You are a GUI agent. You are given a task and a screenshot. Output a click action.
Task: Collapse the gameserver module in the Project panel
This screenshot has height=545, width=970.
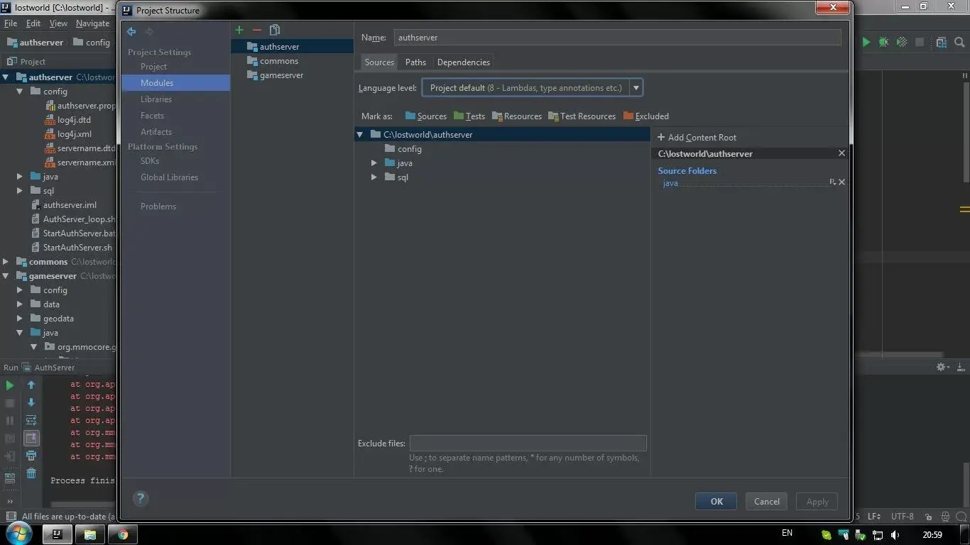[6, 276]
